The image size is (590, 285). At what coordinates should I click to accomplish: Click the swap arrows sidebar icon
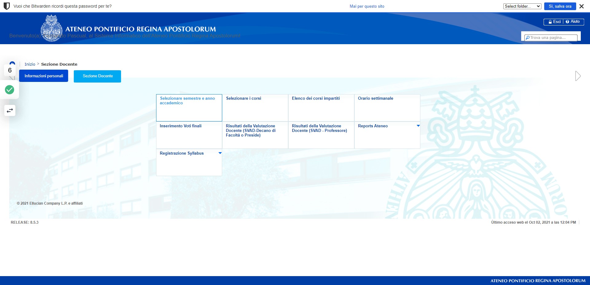pos(10,110)
